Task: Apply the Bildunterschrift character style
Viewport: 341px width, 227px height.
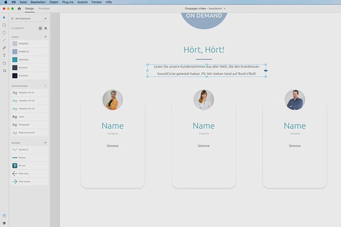Action: point(30,133)
